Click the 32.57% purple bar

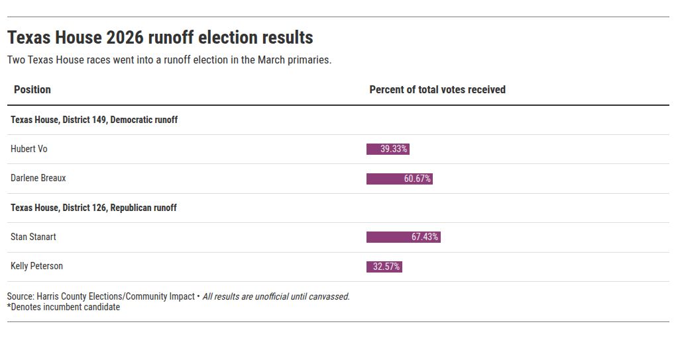[384, 267]
